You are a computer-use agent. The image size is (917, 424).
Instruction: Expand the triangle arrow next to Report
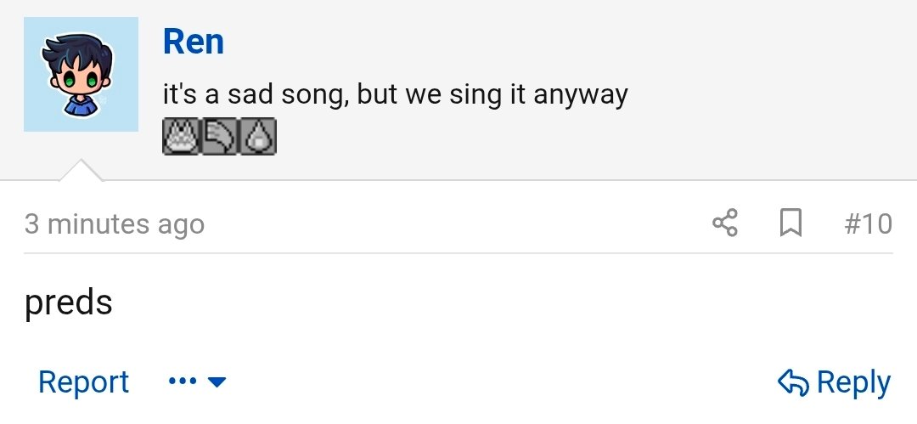217,383
